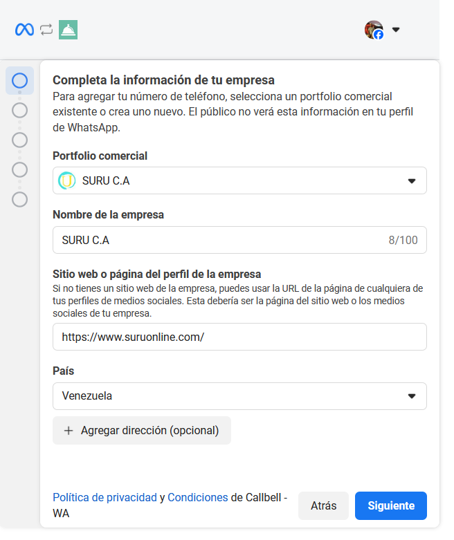Select the third step circle in sidebar

(20, 140)
